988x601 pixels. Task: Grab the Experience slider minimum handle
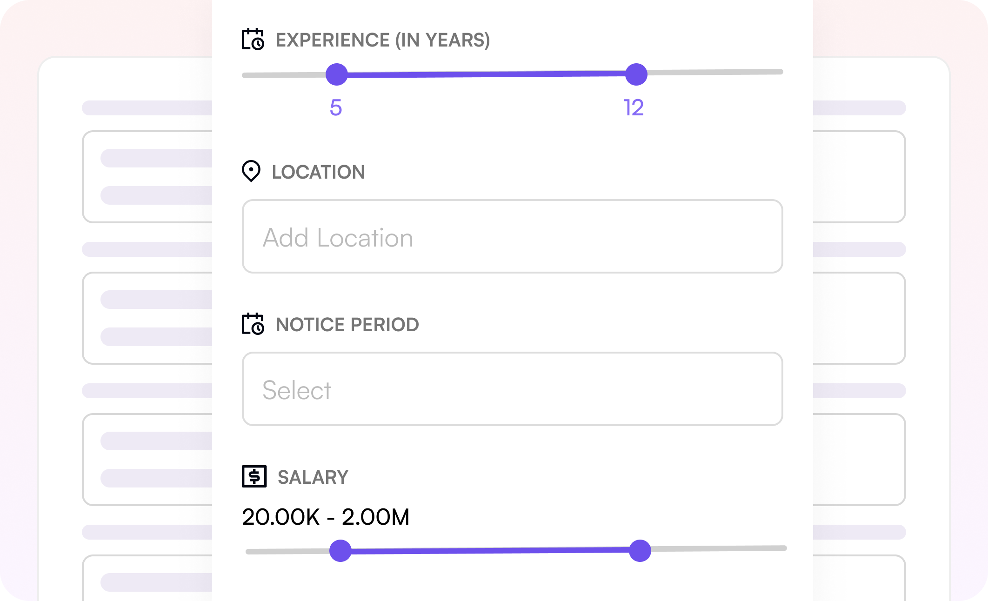click(x=336, y=74)
